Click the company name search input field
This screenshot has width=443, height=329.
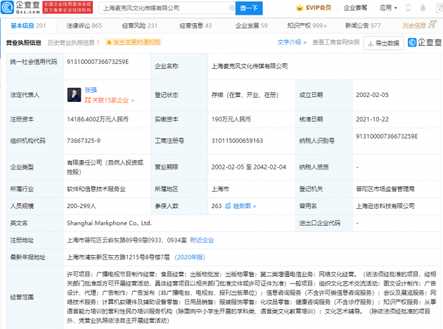169,8
